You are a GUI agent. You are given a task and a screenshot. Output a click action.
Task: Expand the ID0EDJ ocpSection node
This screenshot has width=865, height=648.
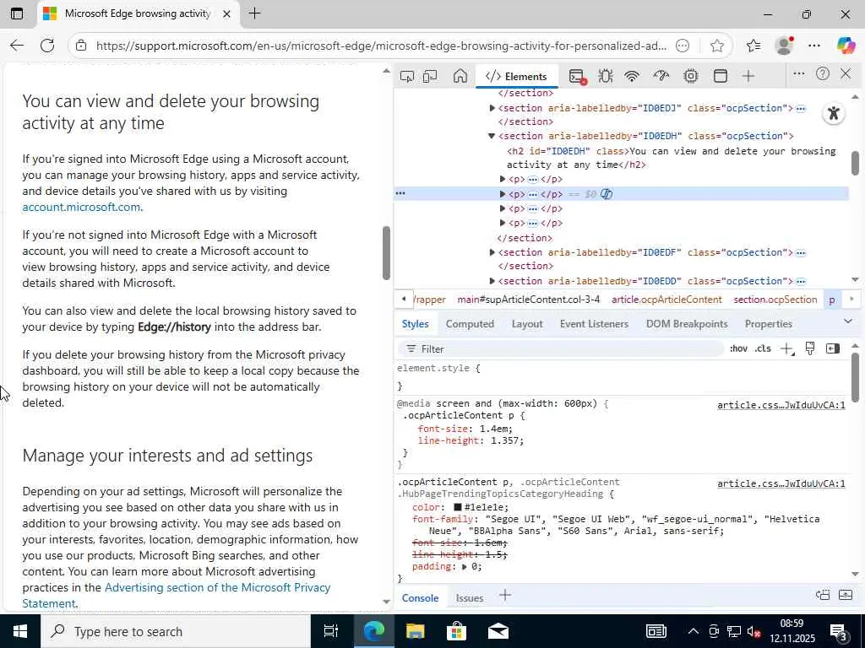492,108
